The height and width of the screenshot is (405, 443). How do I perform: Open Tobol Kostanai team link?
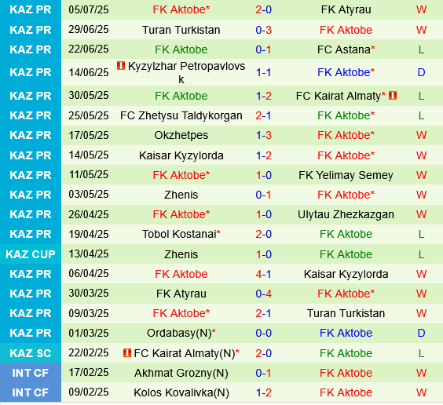[179, 234]
